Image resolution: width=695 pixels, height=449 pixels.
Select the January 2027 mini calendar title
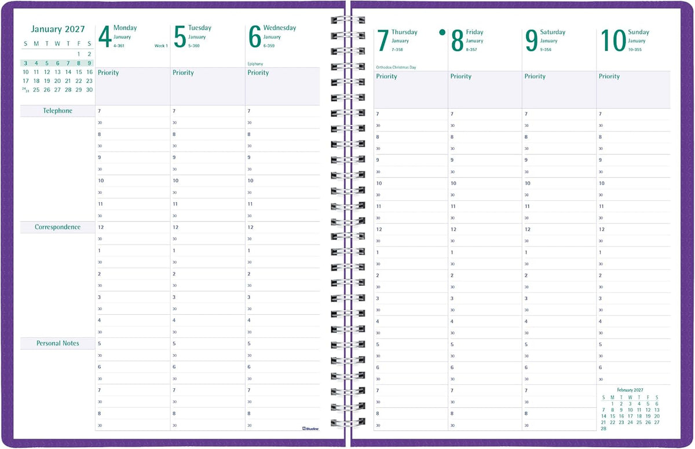pyautogui.click(x=58, y=29)
